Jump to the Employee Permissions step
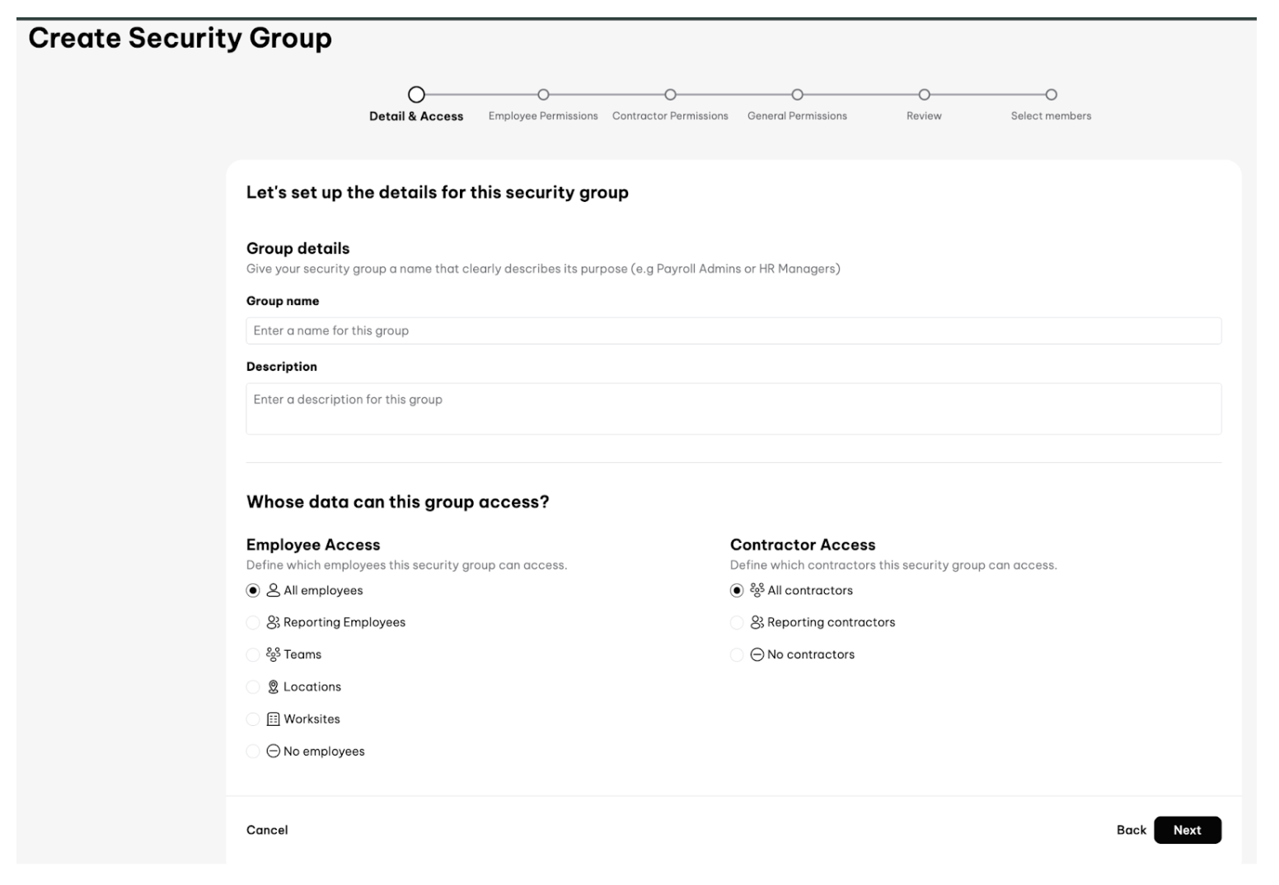The image size is (1279, 885). pos(543,95)
